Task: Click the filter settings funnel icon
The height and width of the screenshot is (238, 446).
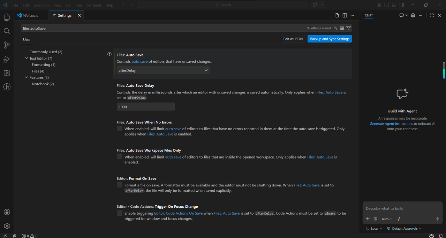Action: pos(348,28)
